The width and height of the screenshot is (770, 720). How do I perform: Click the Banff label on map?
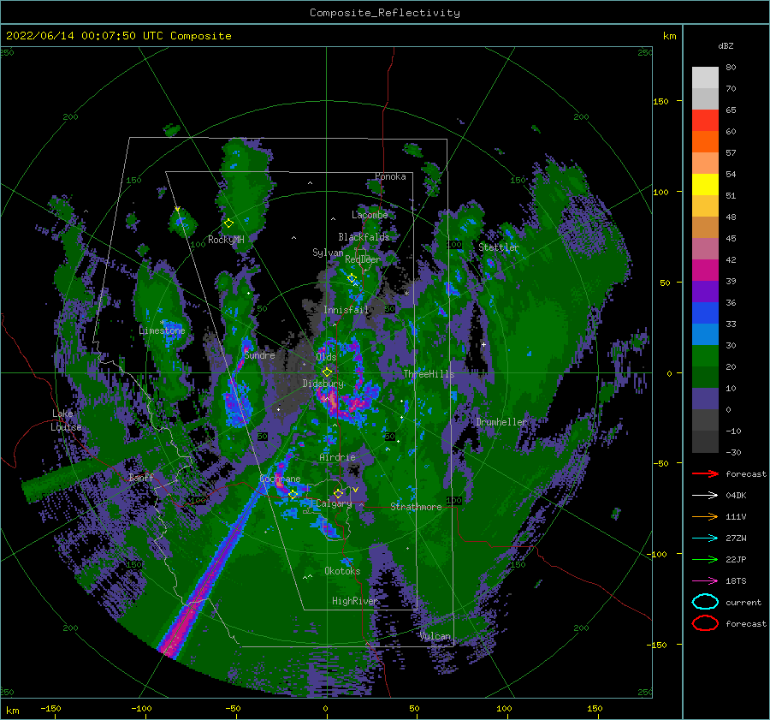tap(141, 477)
